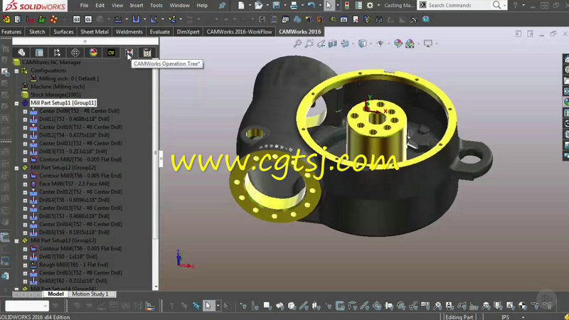Open the Options gear icon

click(370, 5)
